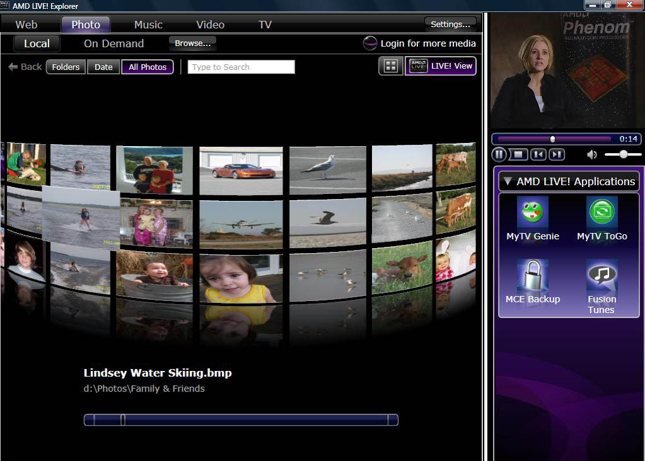Select the family by lake photo

point(154,170)
